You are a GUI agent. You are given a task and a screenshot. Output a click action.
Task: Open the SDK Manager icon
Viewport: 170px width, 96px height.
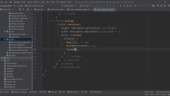(165, 6)
